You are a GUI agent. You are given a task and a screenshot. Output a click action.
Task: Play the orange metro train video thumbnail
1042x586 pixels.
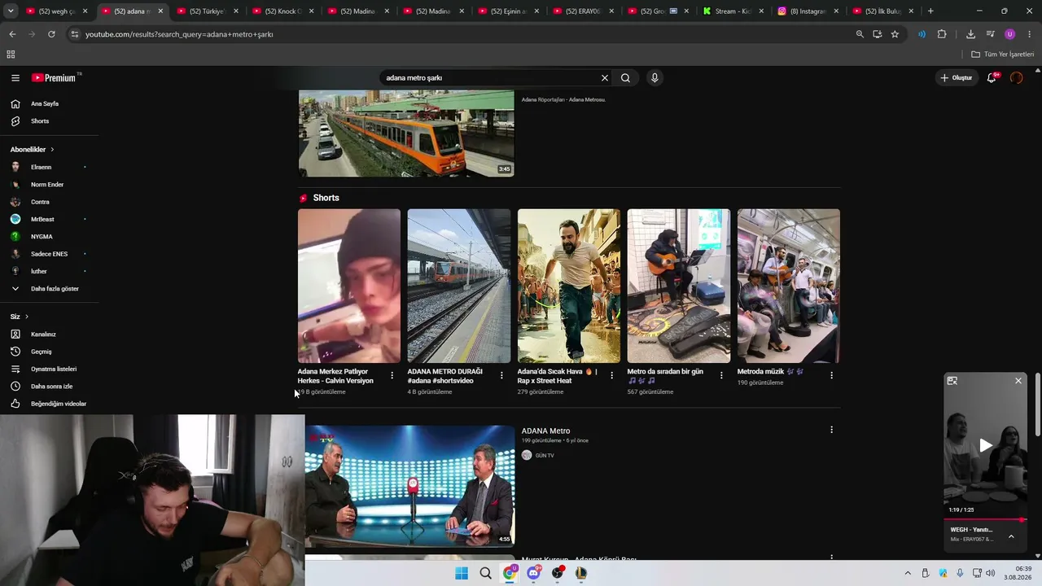(406, 133)
